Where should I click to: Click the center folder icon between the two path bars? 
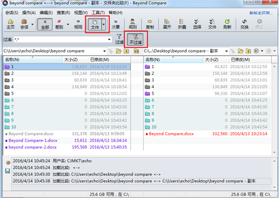coord(136,51)
